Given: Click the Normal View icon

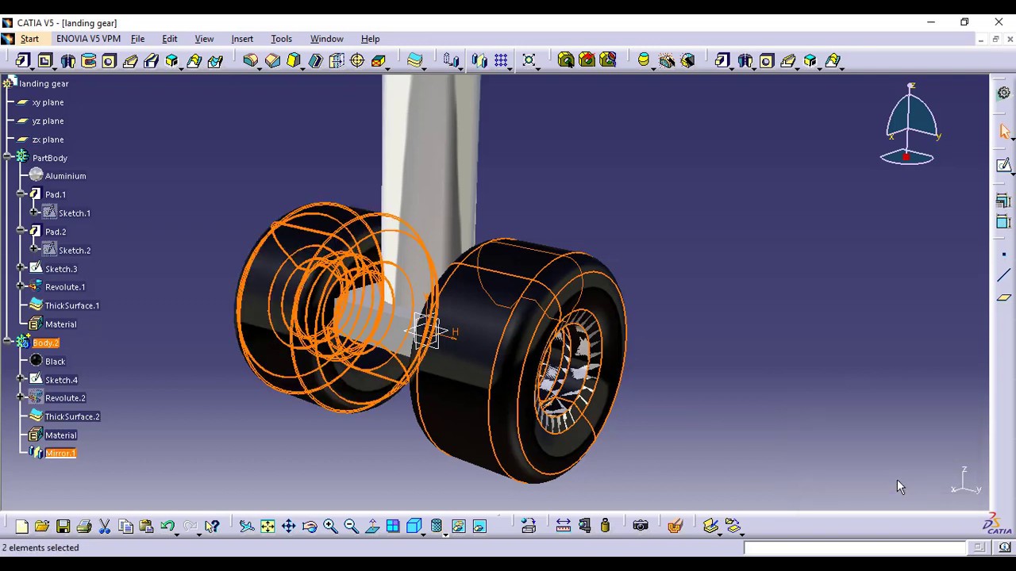Looking at the screenshot, I should click(x=372, y=526).
